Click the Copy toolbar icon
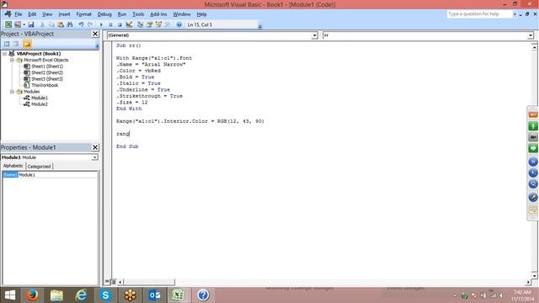The image size is (539, 303). click(x=51, y=24)
